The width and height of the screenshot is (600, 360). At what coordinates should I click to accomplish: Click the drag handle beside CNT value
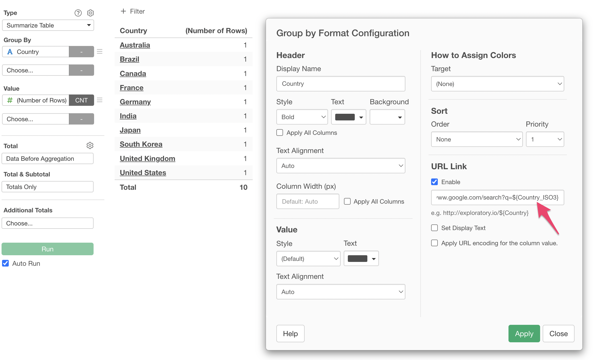(x=100, y=100)
